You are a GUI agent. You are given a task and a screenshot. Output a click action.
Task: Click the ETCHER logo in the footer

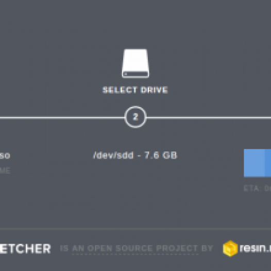(x=25, y=248)
